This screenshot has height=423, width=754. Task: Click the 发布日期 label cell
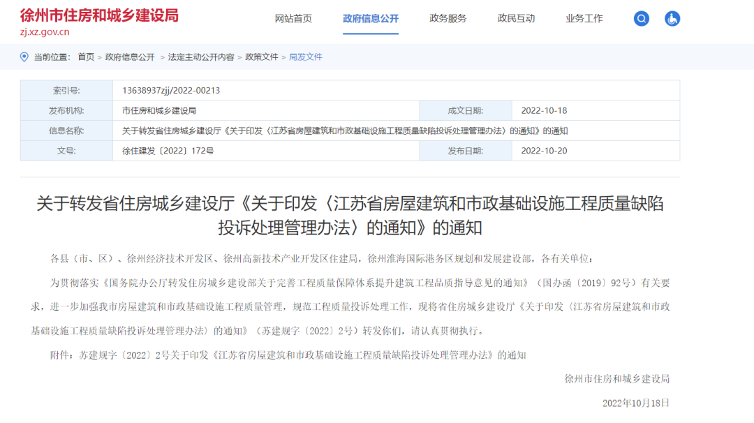tap(466, 151)
